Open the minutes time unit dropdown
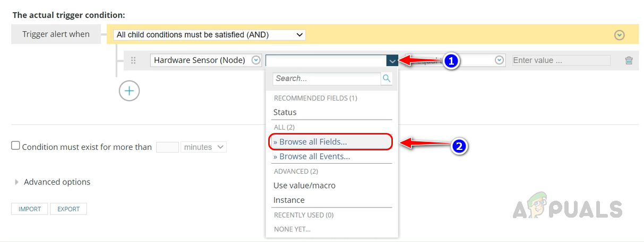 click(x=203, y=147)
